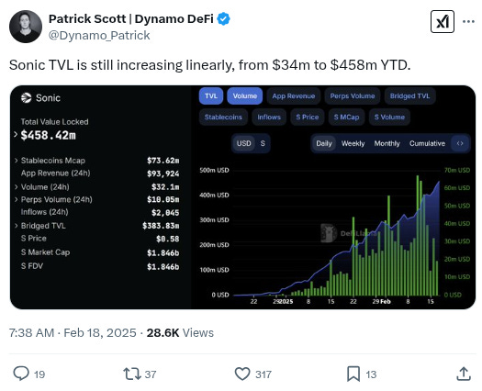Open the 7:38 AM · Feb 18, 2025 timestamp
This screenshot has width=482, height=391.
(73, 332)
